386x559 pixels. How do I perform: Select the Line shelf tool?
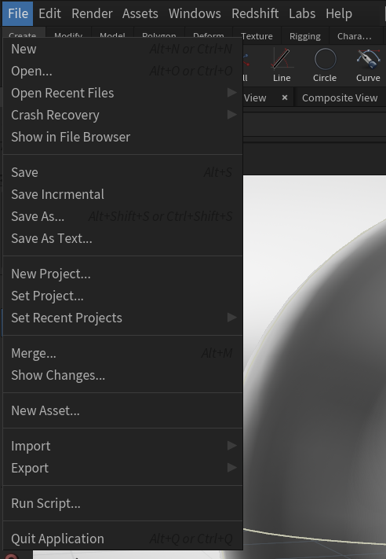[x=282, y=65]
